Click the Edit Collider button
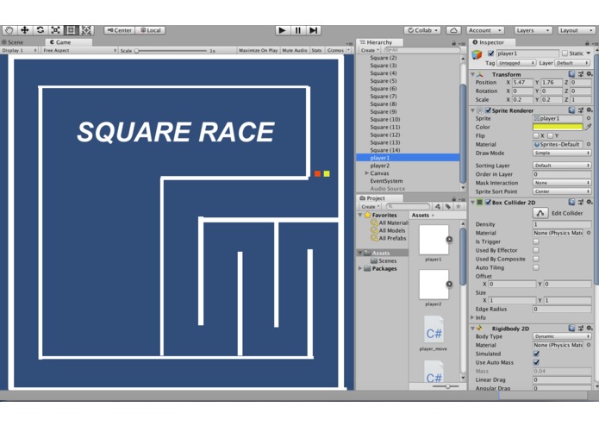 (x=540, y=213)
